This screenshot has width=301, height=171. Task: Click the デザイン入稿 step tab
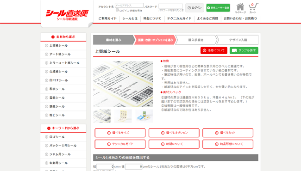click(x=238, y=40)
